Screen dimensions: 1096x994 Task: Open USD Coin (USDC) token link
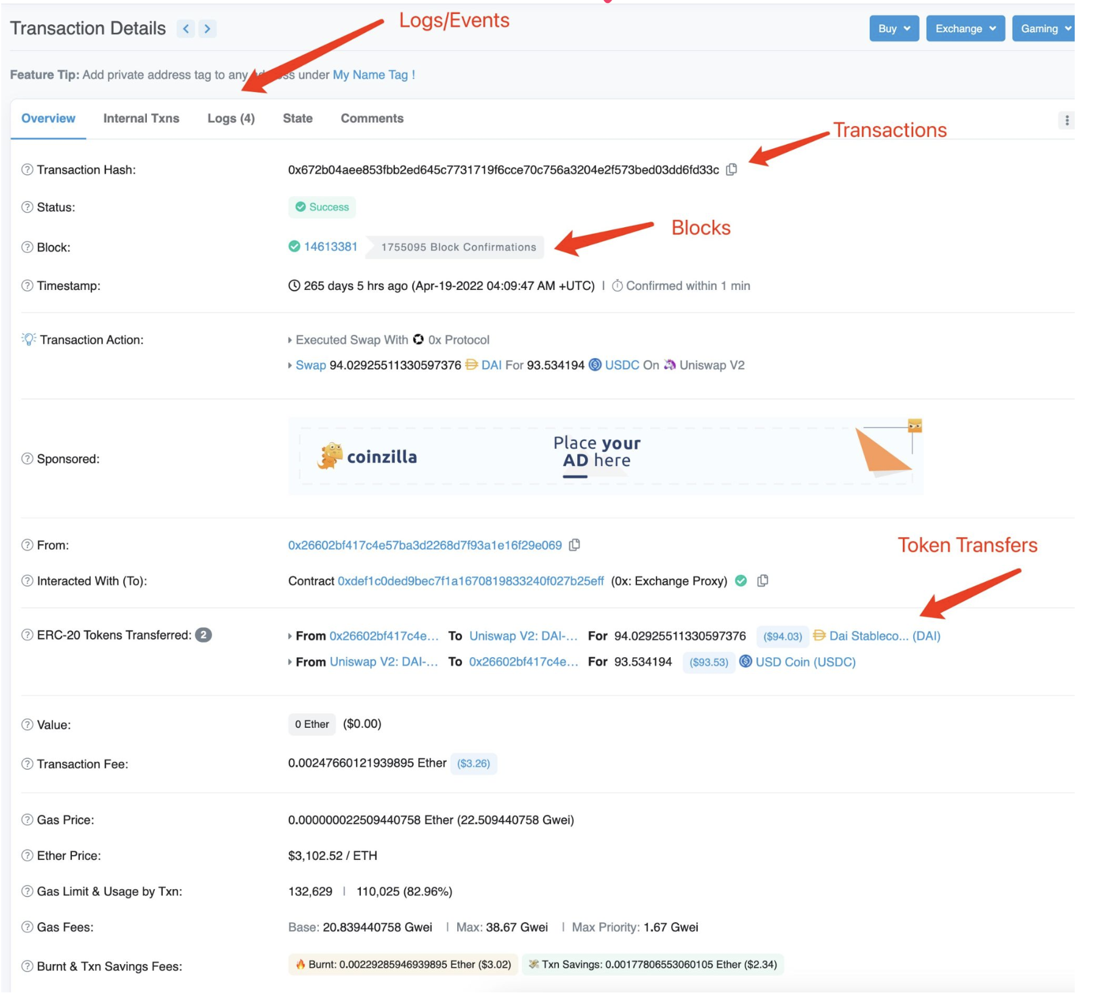point(805,662)
